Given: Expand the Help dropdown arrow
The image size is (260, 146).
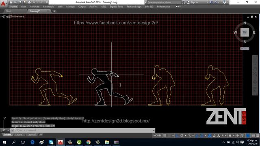Looking at the screenshot, I should 227,2.
